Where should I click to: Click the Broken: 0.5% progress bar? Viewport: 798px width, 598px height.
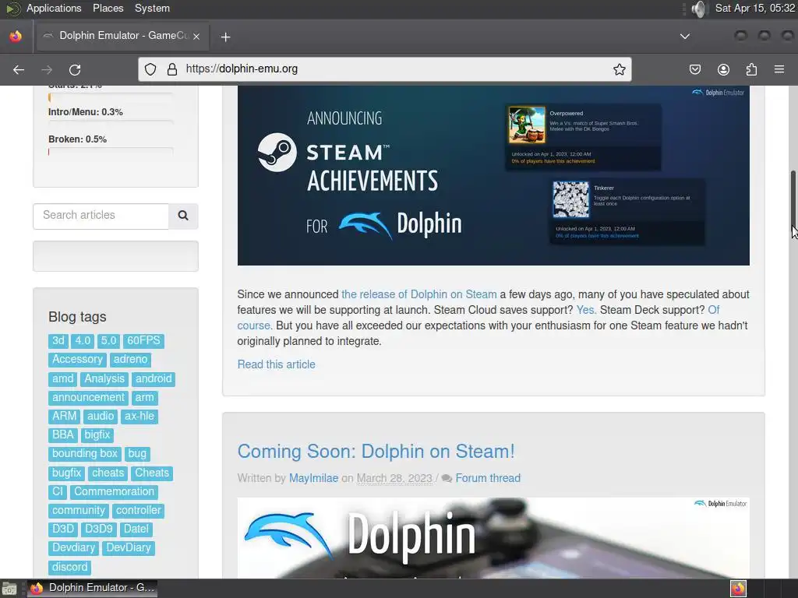(111, 152)
